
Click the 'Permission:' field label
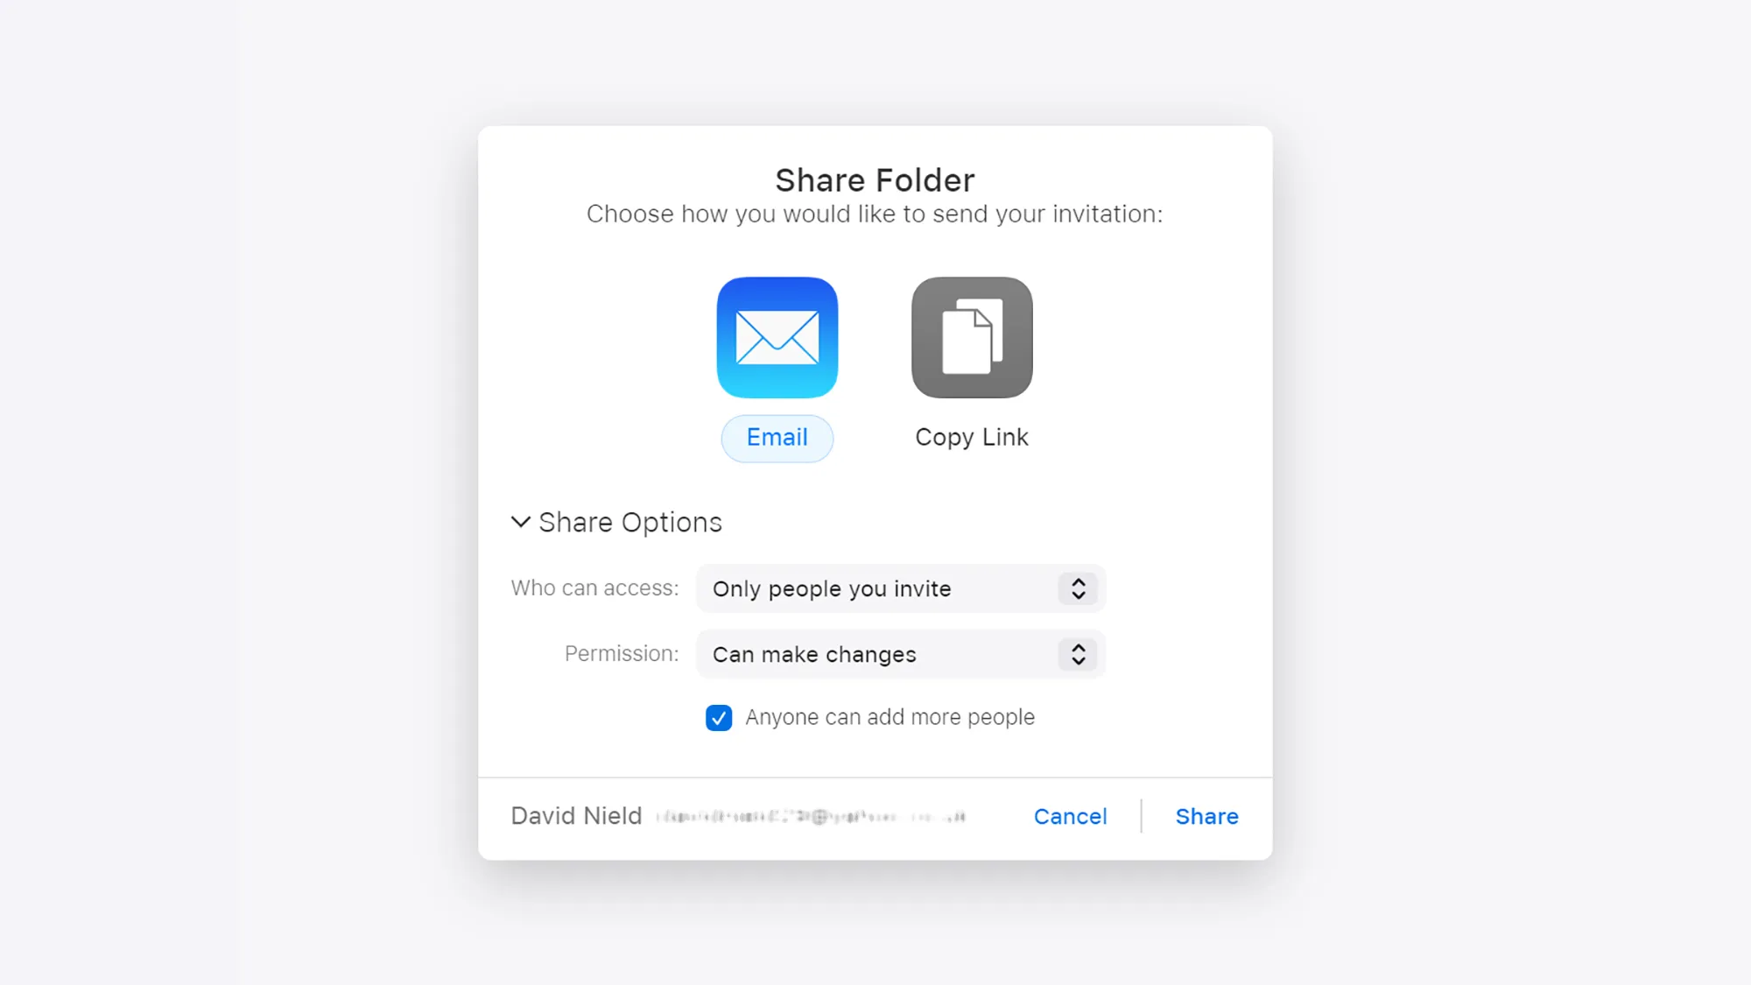click(622, 654)
